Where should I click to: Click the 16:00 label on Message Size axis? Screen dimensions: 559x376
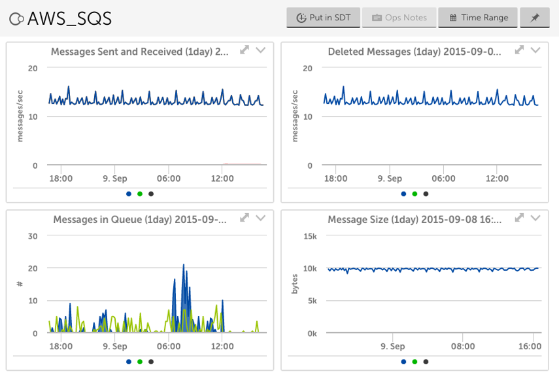pos(530,347)
